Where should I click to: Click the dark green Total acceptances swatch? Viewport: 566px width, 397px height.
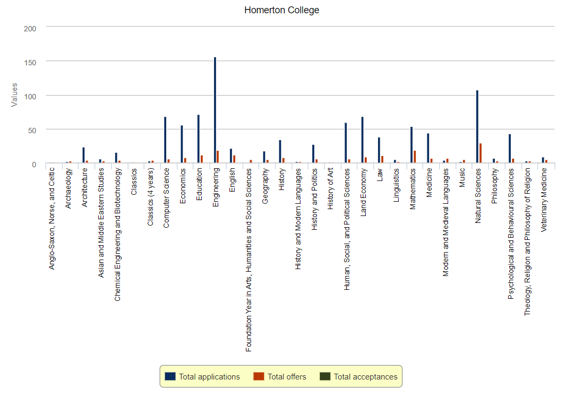pyautogui.click(x=325, y=376)
